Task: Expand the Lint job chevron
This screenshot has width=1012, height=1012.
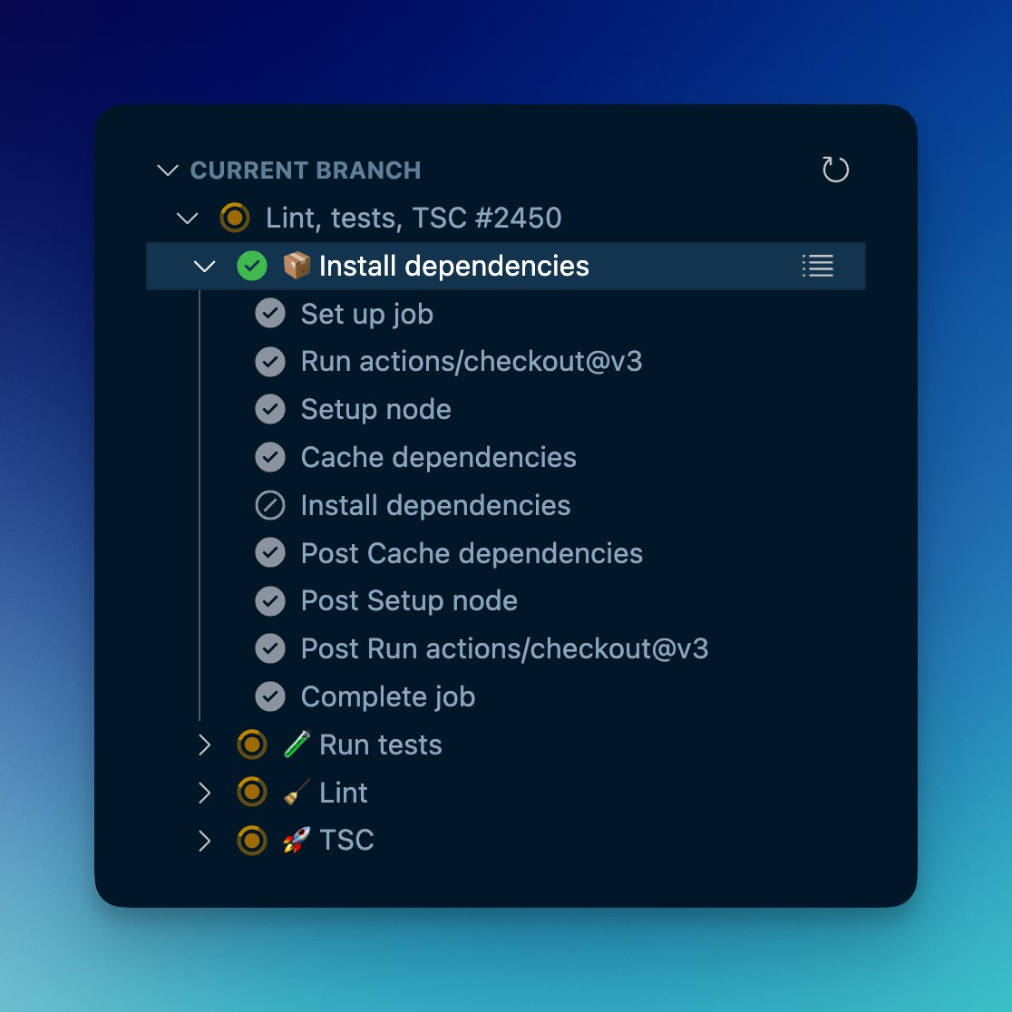Action: click(205, 793)
